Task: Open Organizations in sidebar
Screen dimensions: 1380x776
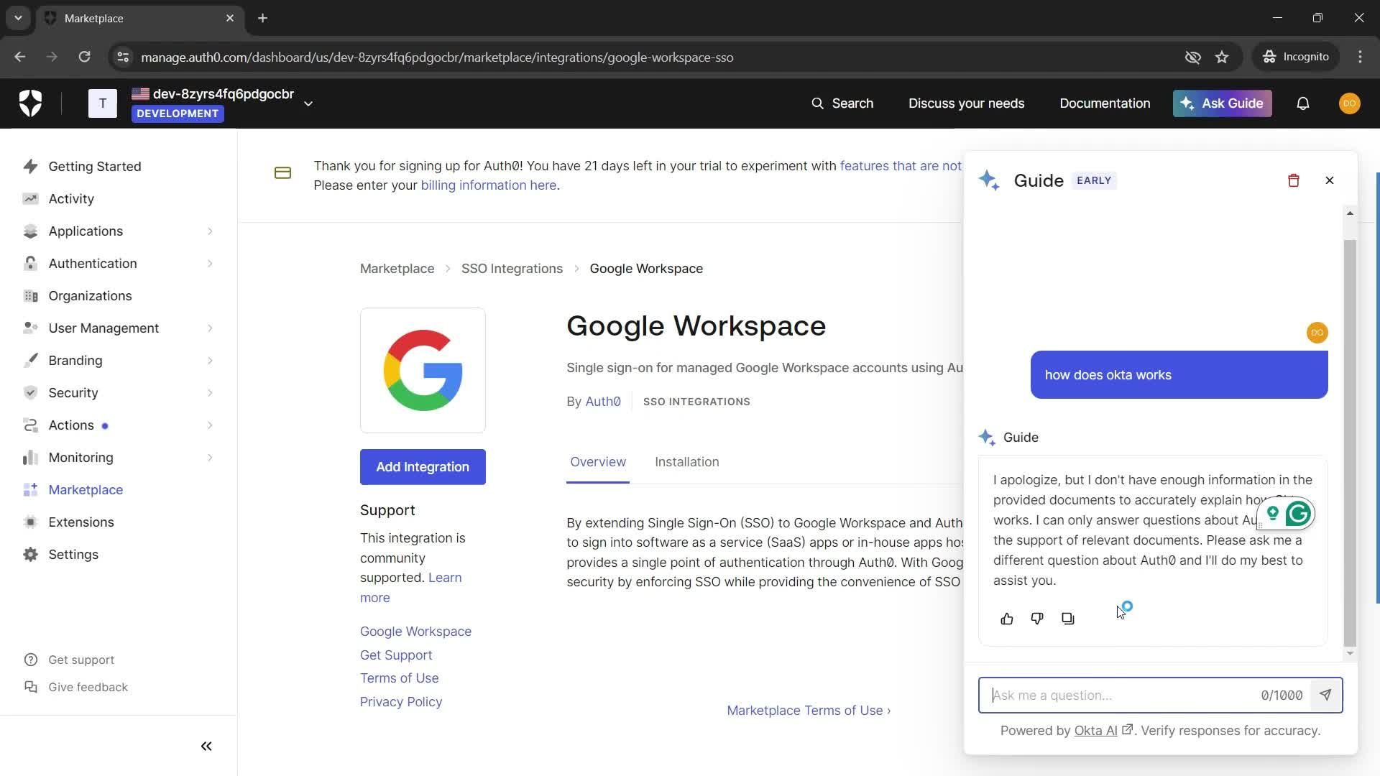Action: click(x=90, y=296)
